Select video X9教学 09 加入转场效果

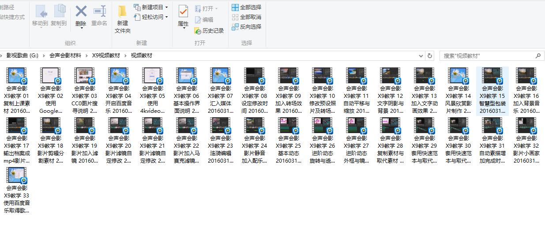[289, 91]
